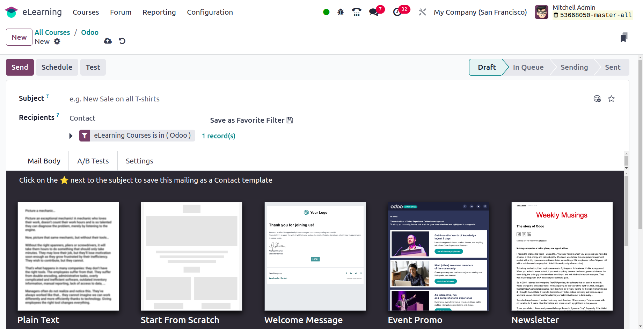Click the save floppy disk icon

[x=290, y=120]
